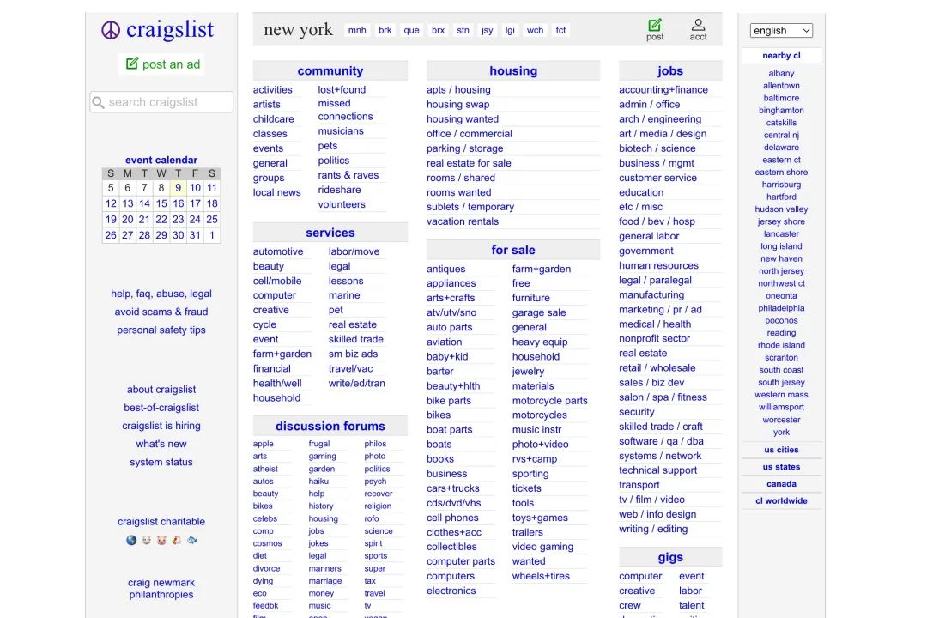Open lost+found community link
The image size is (927, 618).
(x=342, y=90)
